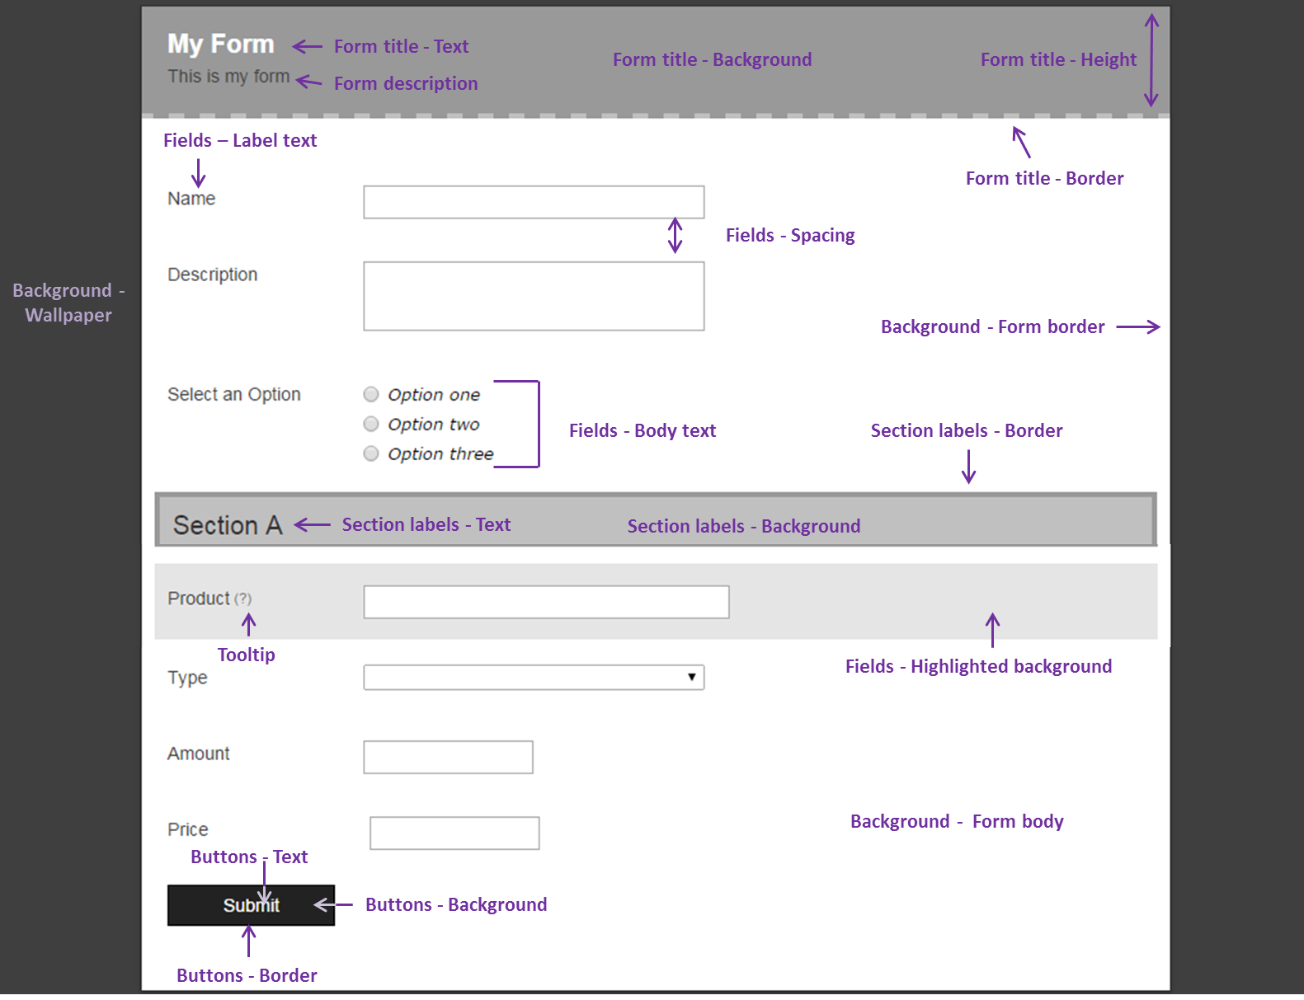1304x1000 pixels.
Task: Click the Price input field
Action: point(454,833)
